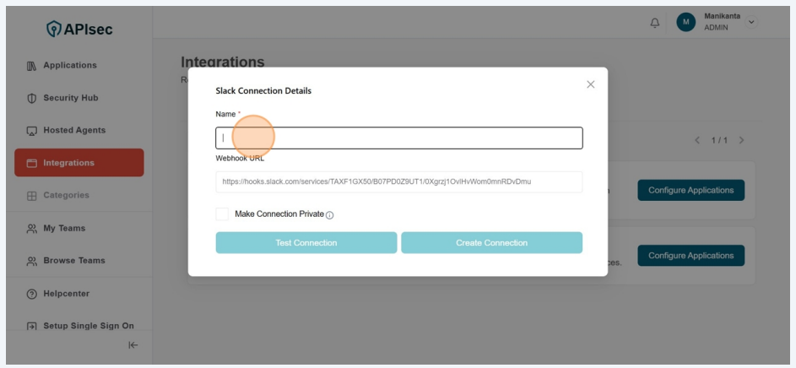
Task: Close the Slack Connection Details dialog
Action: point(591,84)
